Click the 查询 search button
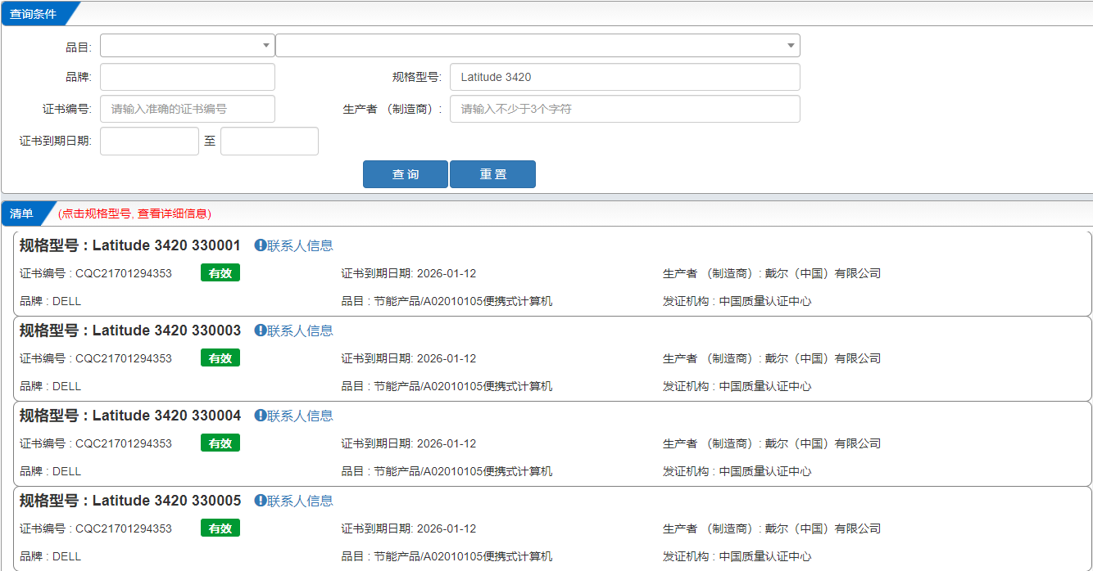This screenshot has height=571, width=1093. 406,174
